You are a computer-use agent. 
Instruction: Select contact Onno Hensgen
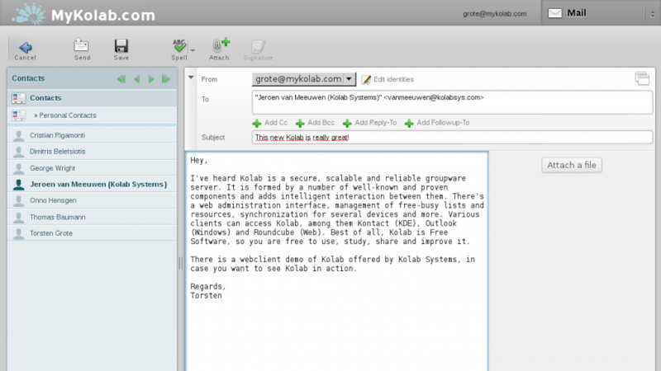point(92,200)
